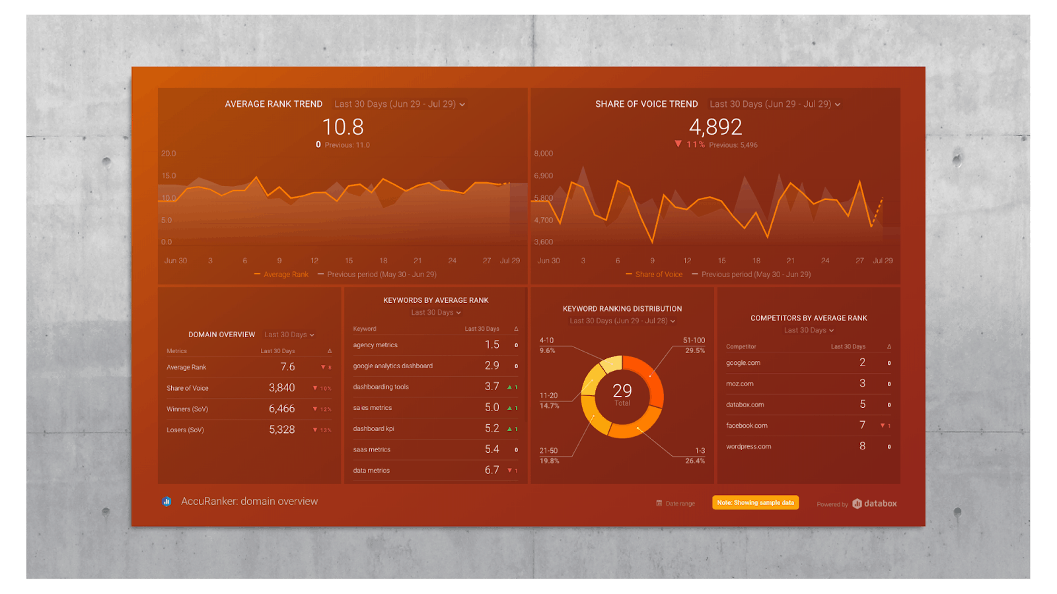Toggle Previous period legend in Share of Voice chart
1057x594 pixels.
pyautogui.click(x=751, y=275)
